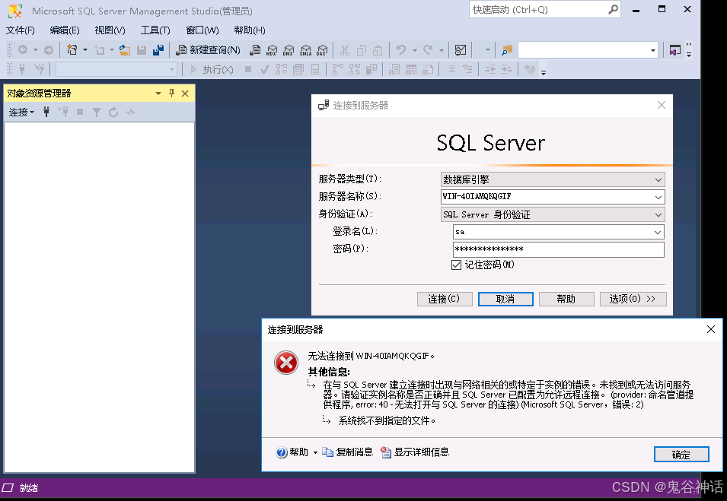
Task: Click the Redo arrow icon
Action: (428, 49)
